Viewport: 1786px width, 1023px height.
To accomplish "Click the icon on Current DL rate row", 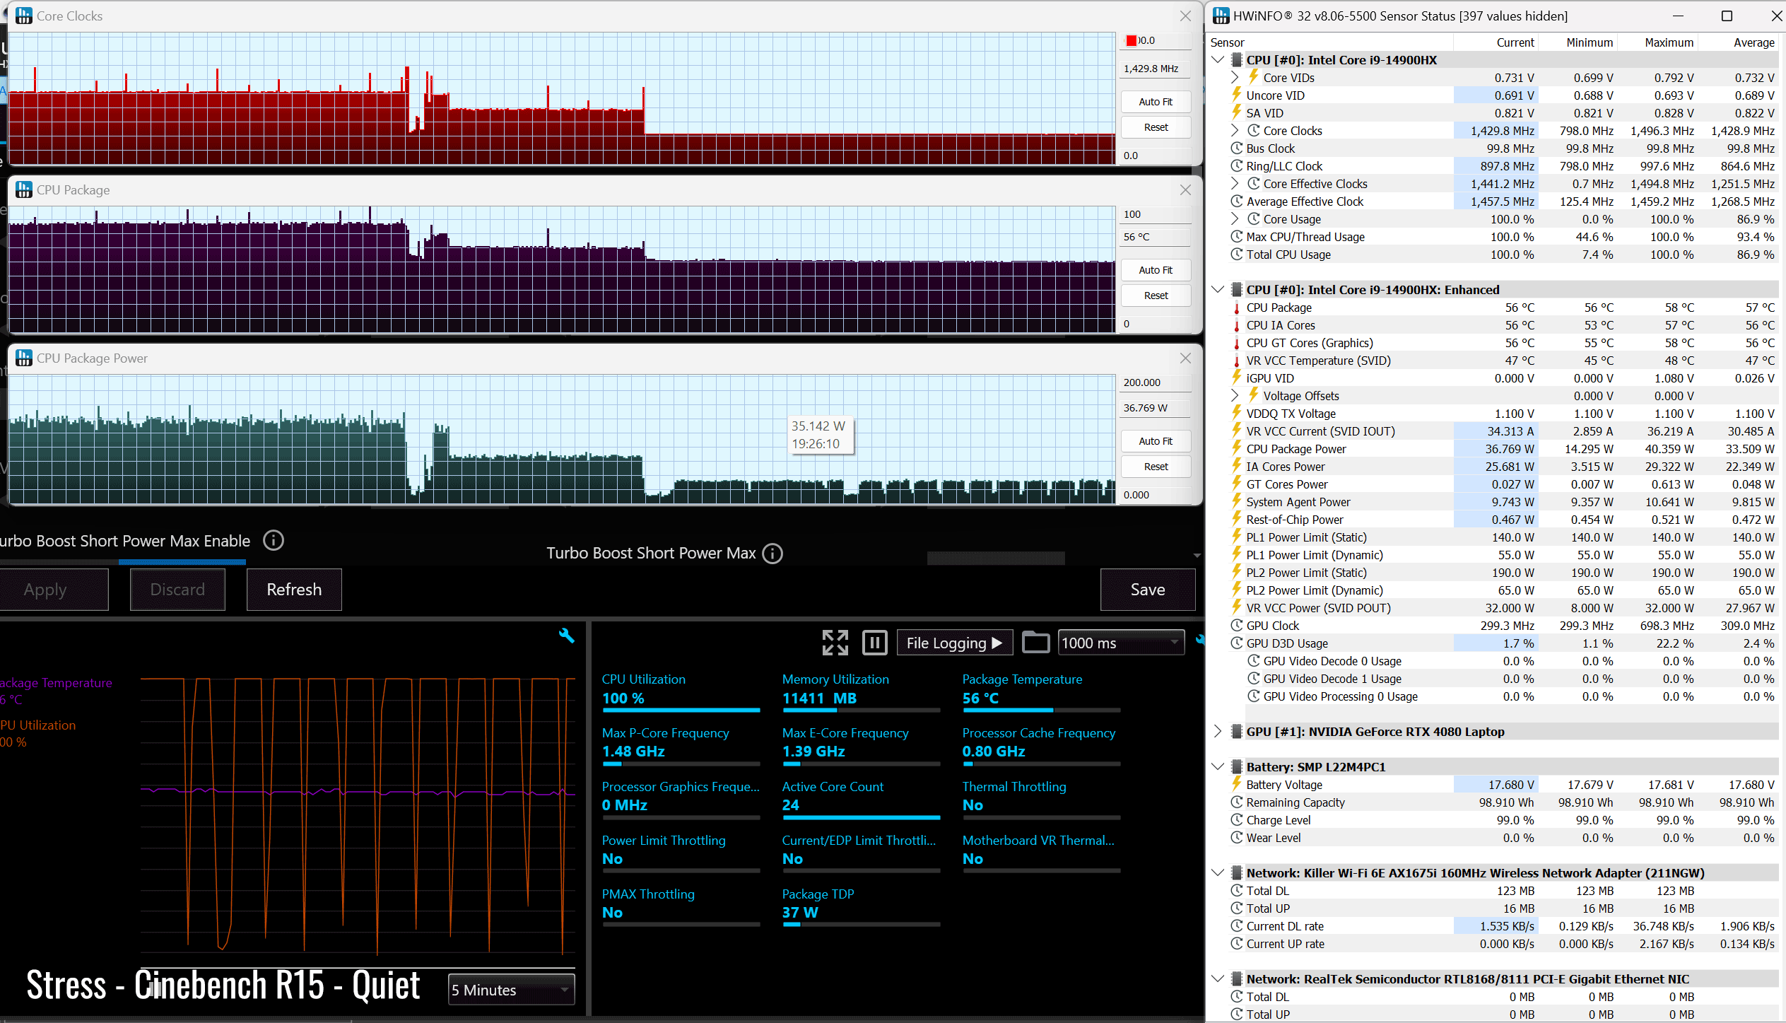I will point(1237,926).
